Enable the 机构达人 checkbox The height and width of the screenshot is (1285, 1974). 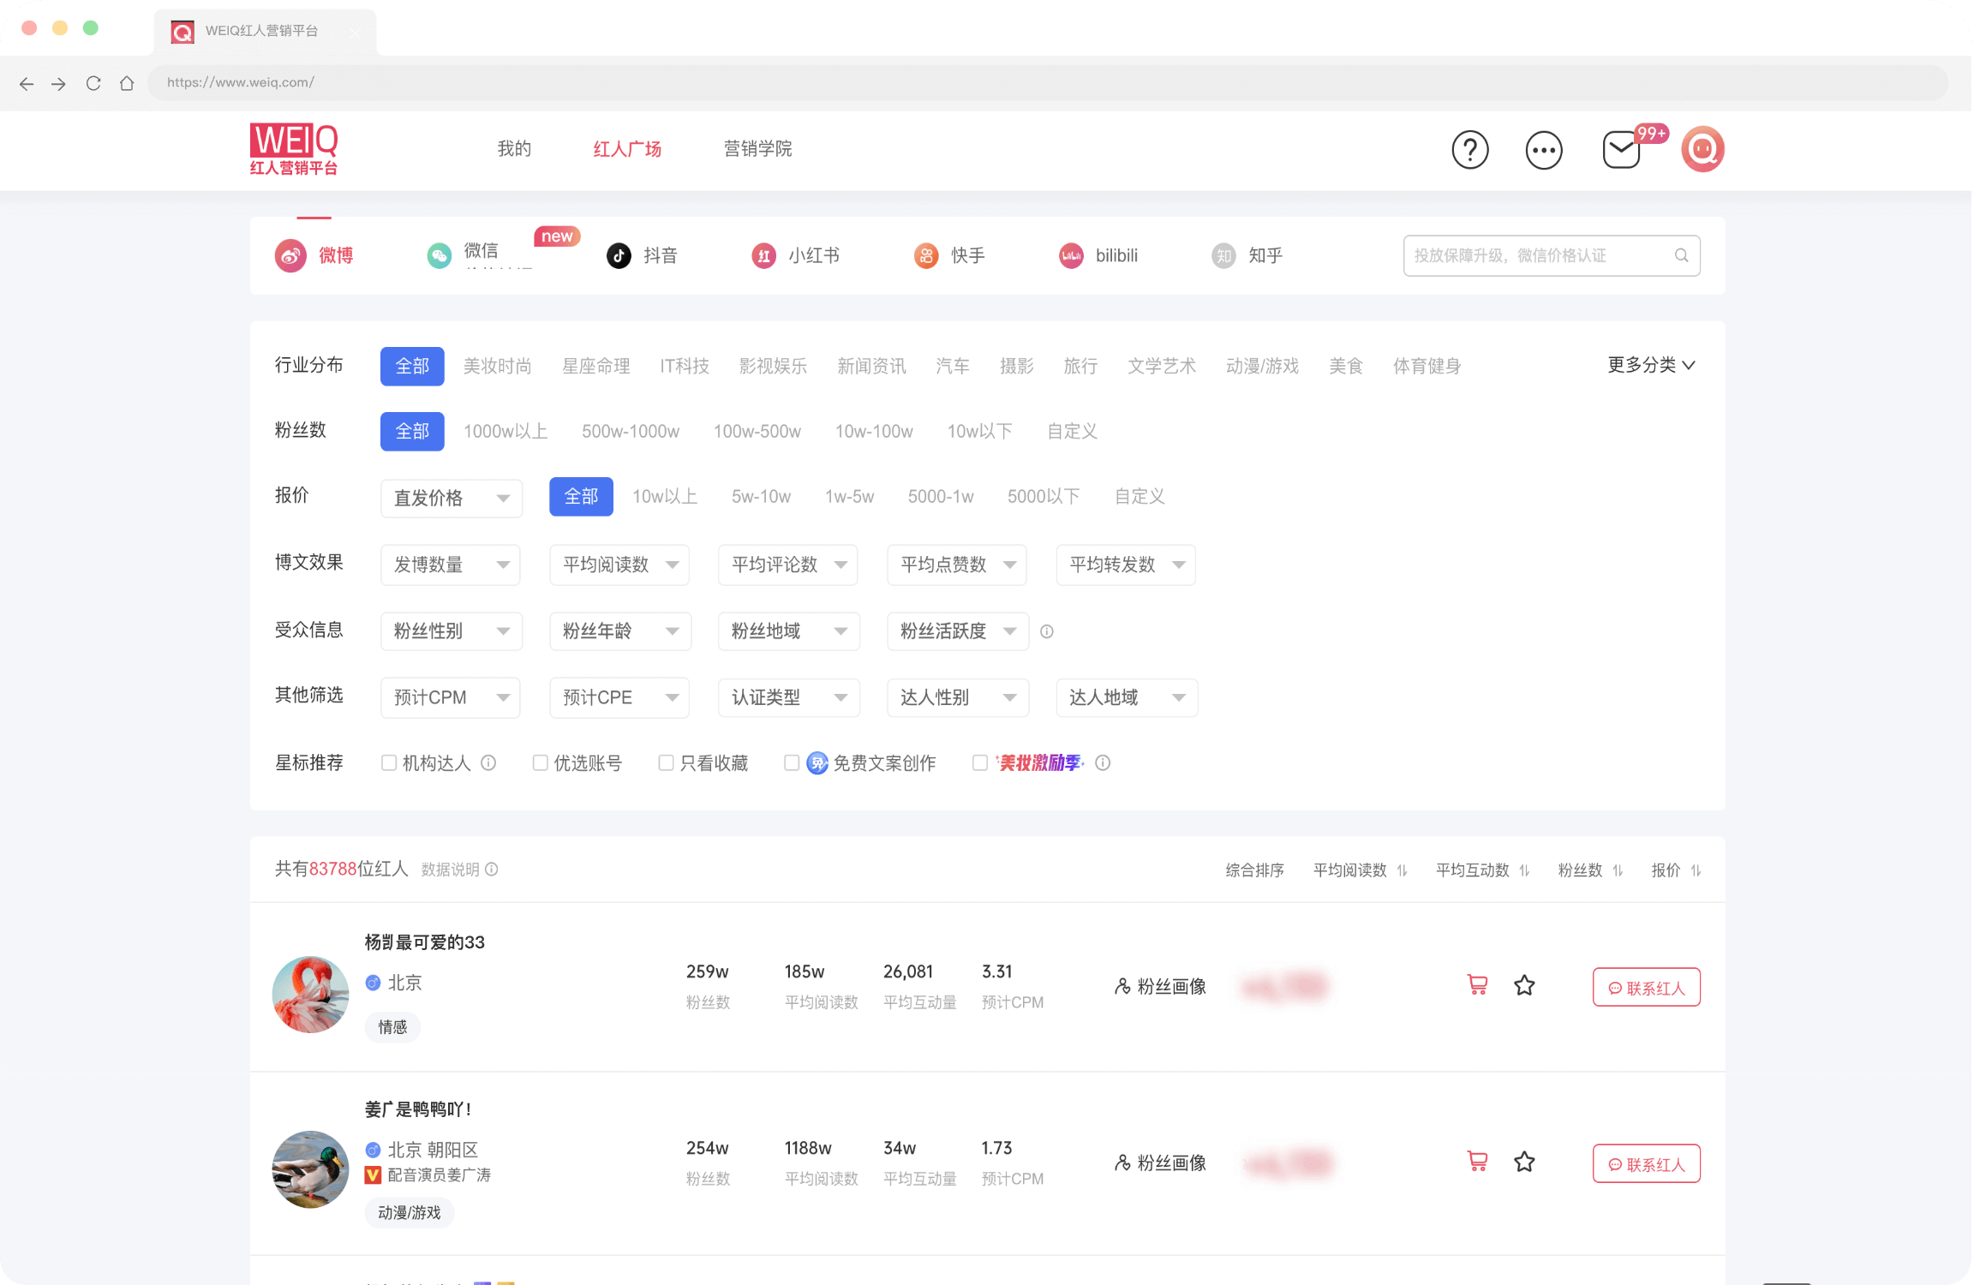pyautogui.click(x=389, y=762)
